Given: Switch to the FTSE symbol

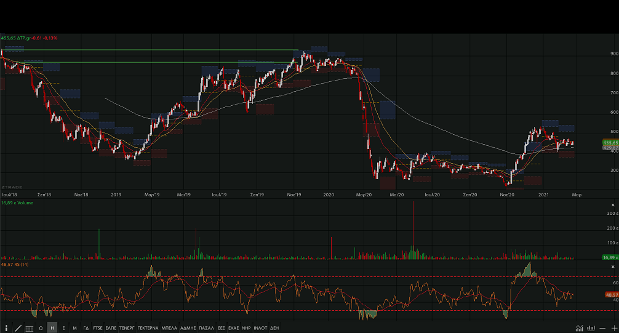Looking at the screenshot, I should pyautogui.click(x=98, y=328).
